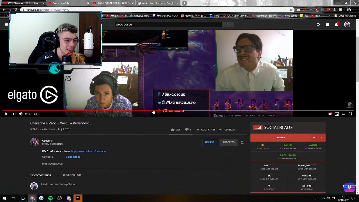This screenshot has height=202, width=359.
Task: Open the YouTube apps grid icon
Action: click(327, 24)
